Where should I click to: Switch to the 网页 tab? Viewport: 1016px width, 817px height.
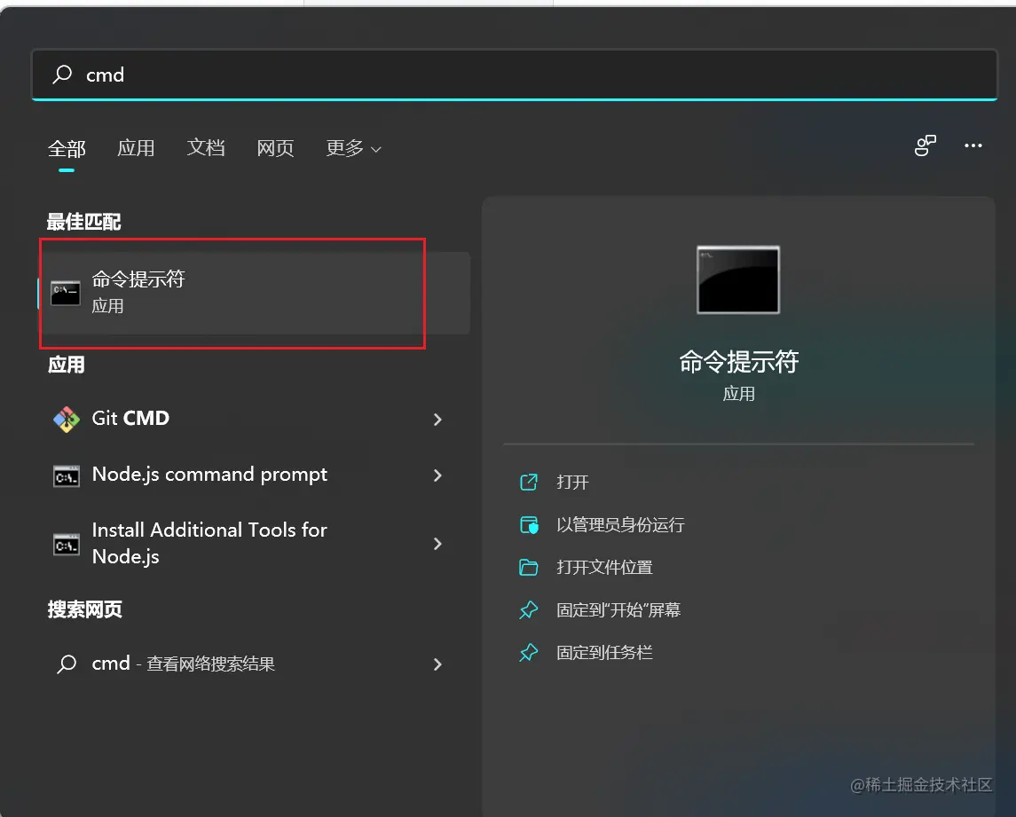275,148
